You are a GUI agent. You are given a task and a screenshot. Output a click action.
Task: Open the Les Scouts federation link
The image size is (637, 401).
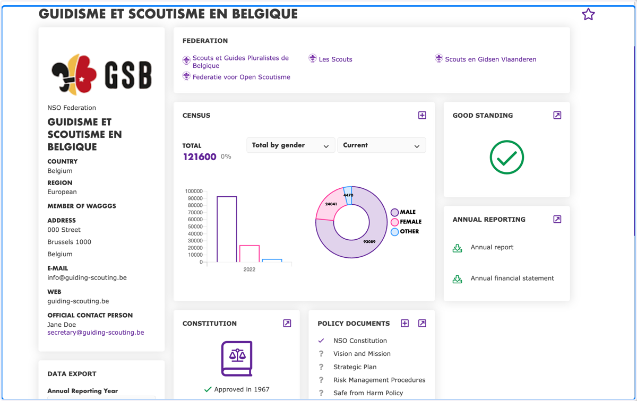335,59
